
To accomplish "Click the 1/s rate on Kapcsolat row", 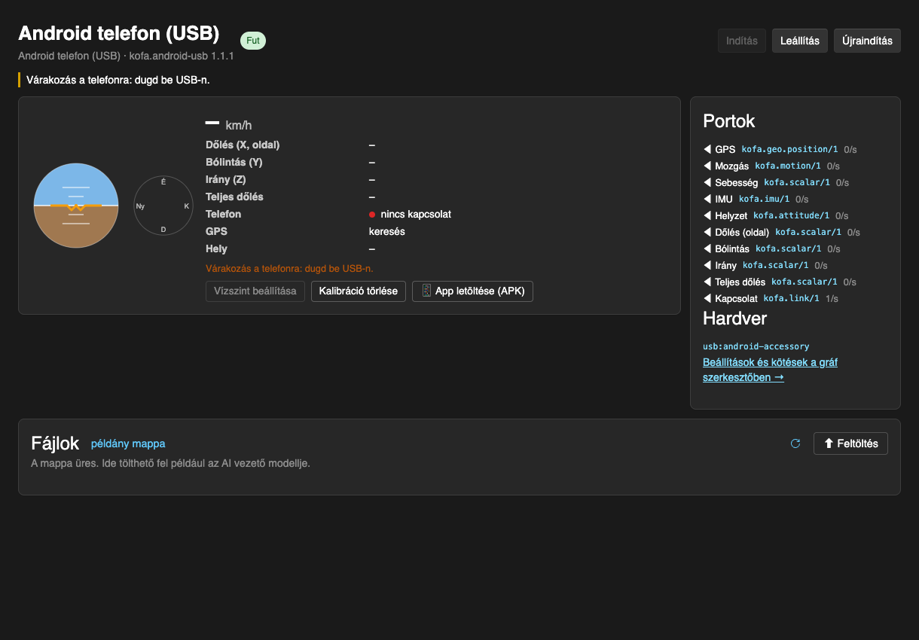I will click(832, 299).
